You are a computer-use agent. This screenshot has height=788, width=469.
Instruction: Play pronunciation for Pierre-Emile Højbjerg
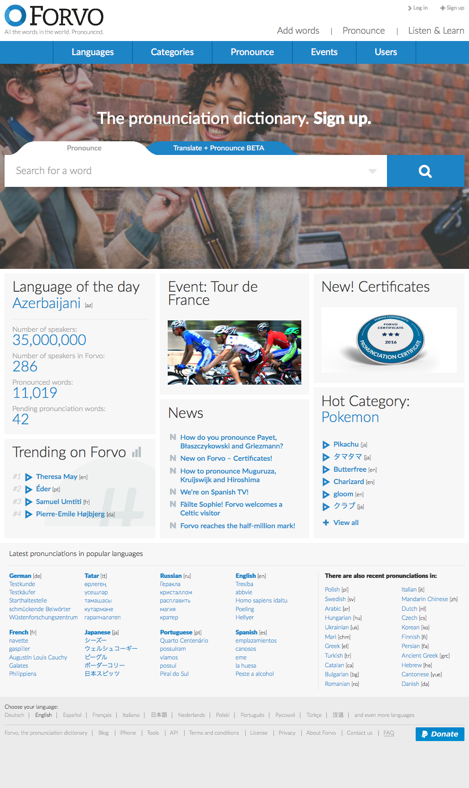tap(29, 515)
